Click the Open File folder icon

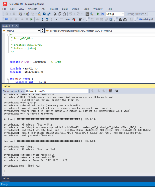point(40,14)
